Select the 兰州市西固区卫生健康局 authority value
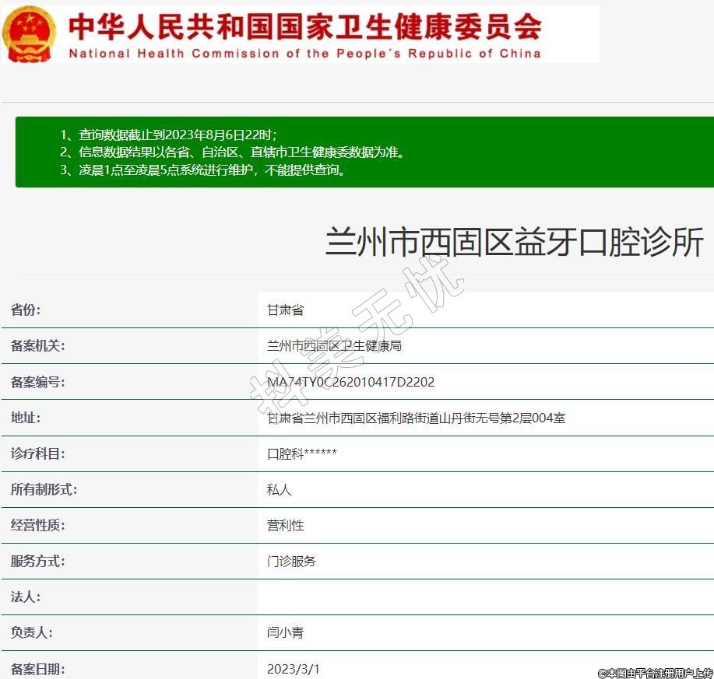Image resolution: width=714 pixels, height=679 pixels. (x=334, y=345)
